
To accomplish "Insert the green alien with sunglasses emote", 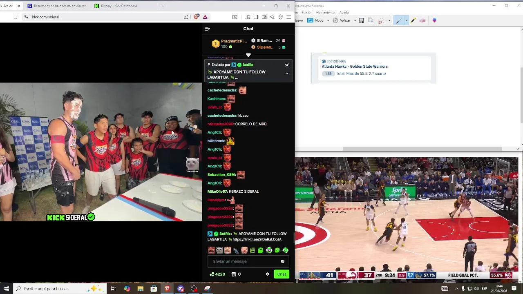I will 269,250.
